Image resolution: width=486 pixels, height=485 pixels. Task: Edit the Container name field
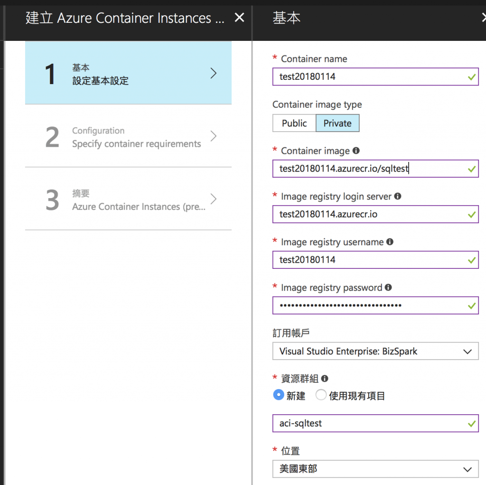[x=375, y=76]
